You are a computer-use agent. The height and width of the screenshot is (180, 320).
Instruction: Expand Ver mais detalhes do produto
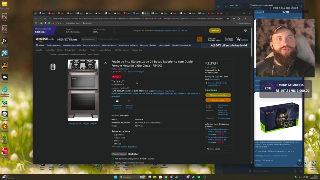pyautogui.click(x=124, y=147)
